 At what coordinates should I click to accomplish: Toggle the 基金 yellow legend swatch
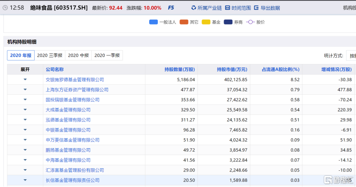pyautogui.click(x=206, y=22)
